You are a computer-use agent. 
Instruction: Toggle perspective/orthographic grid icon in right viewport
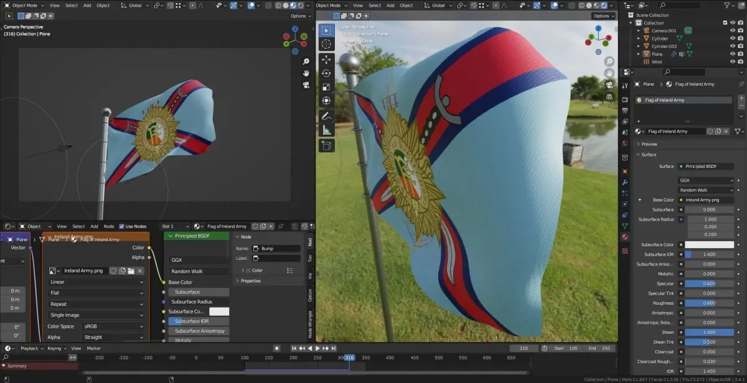click(x=609, y=96)
